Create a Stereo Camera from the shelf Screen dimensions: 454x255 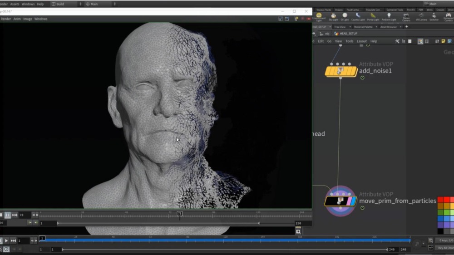[x=406, y=17]
